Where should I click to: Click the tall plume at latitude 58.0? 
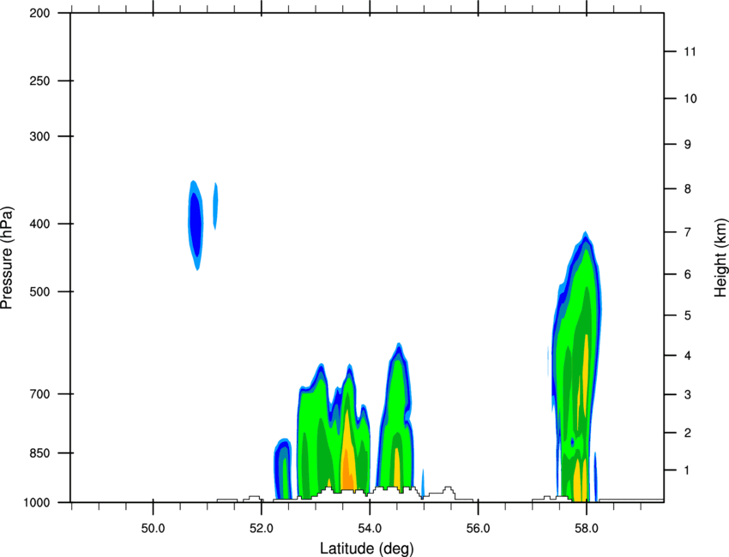coord(576,367)
